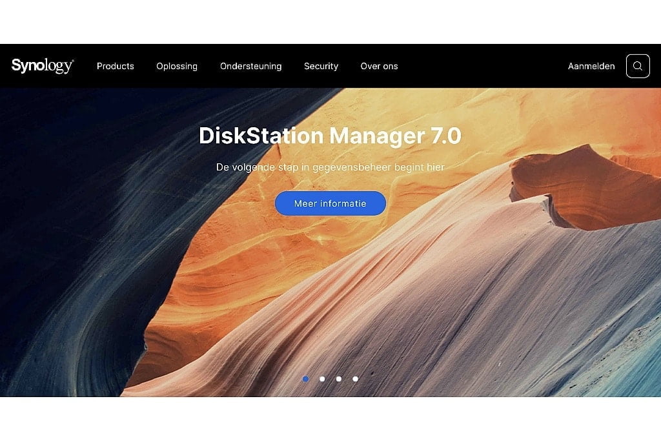The image size is (661, 441).
Task: Open the Oplossing menu
Action: point(177,67)
